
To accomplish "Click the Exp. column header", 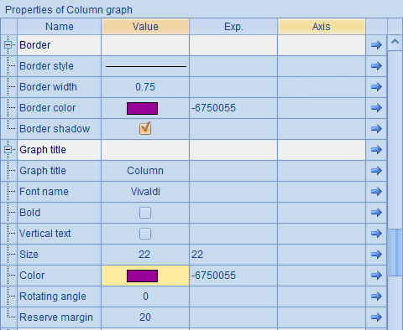I will (x=233, y=27).
